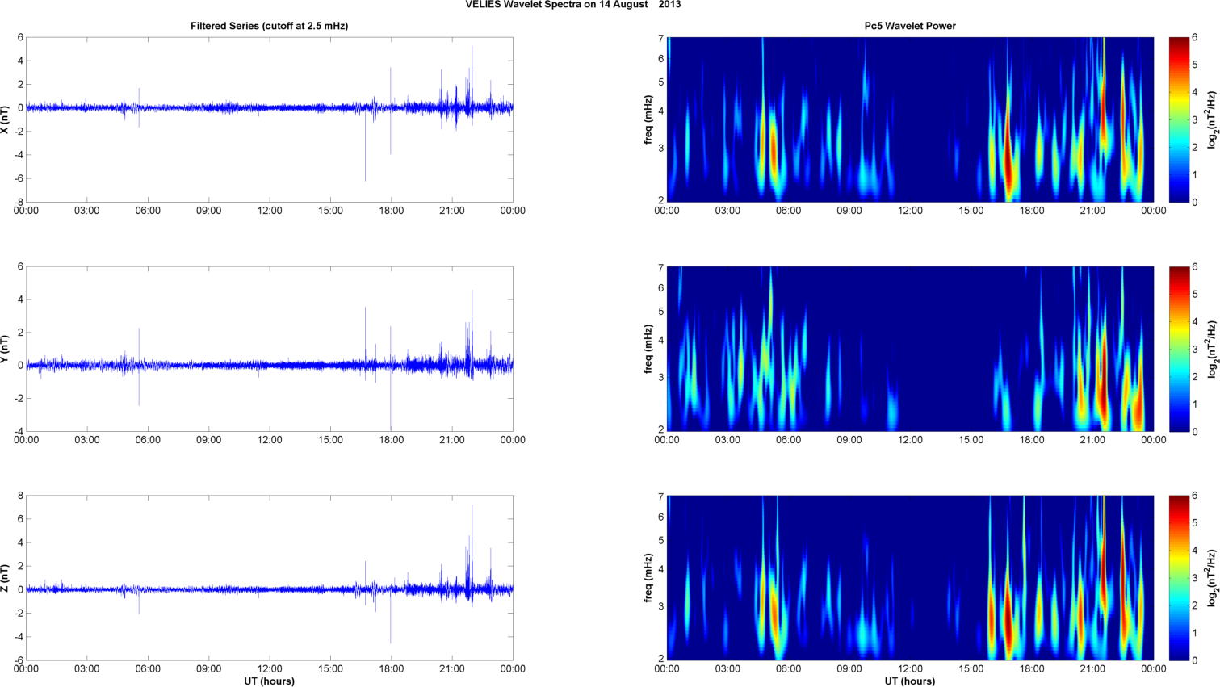Image resolution: width=1220 pixels, height=687 pixels.
Task: Click the title "VELIES Wavelet Spectra on 14 August 2013"
Action: pyautogui.click(x=572, y=5)
